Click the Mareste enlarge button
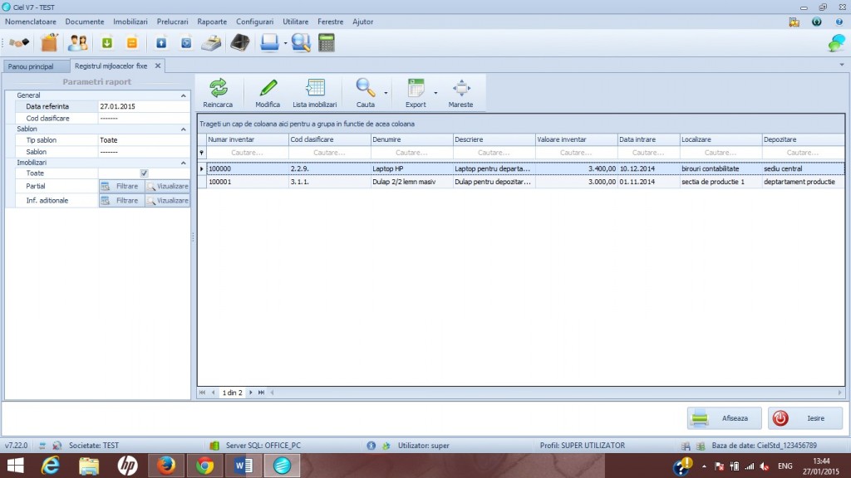This screenshot has width=851, height=478. tap(460, 93)
